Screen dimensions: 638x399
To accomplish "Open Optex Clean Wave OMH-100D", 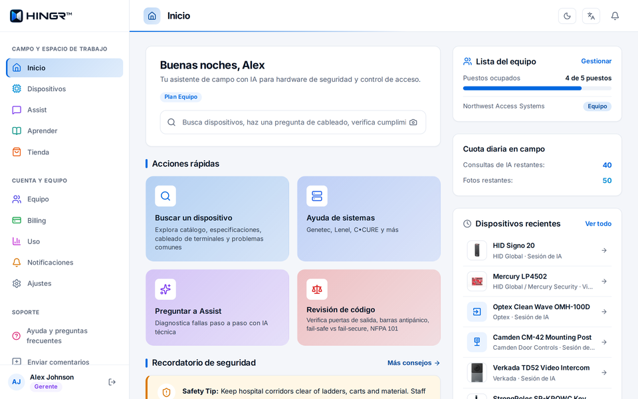I will pos(537,312).
